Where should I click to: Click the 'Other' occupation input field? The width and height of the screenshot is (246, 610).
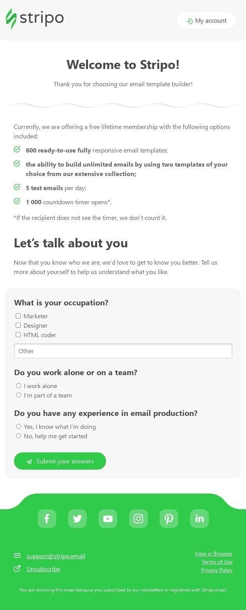[123, 350]
